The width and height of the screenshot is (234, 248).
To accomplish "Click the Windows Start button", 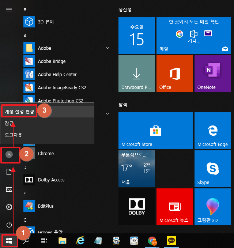I will tap(9, 241).
